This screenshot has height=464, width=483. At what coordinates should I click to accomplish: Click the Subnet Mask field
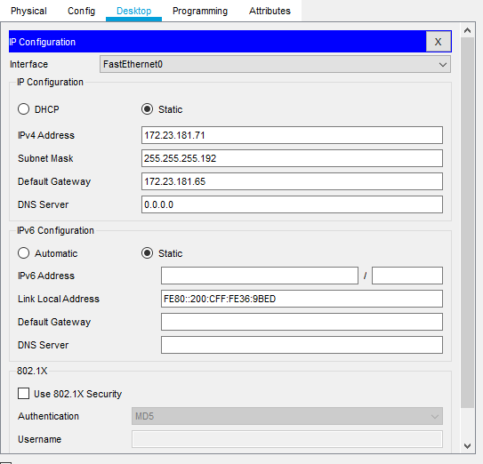click(x=292, y=158)
